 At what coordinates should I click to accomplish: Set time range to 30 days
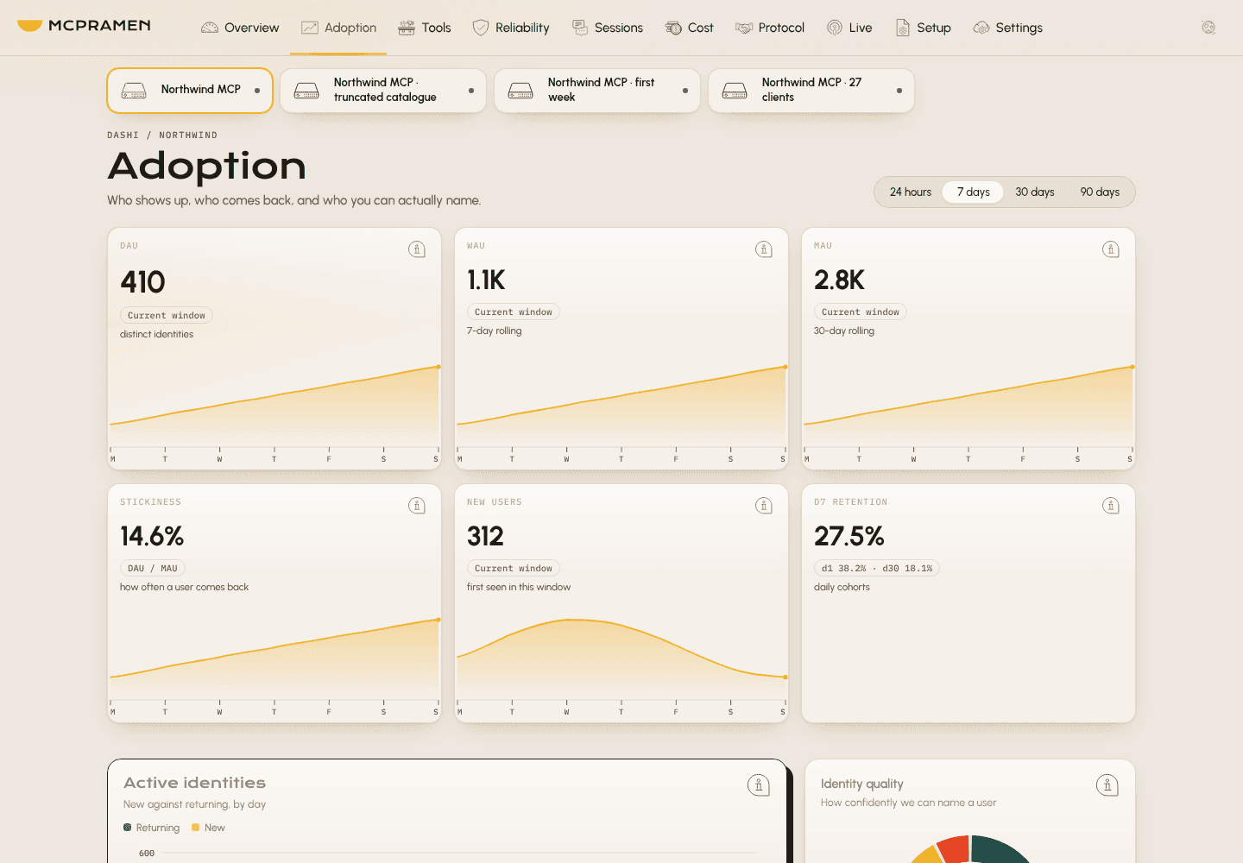click(x=1035, y=192)
